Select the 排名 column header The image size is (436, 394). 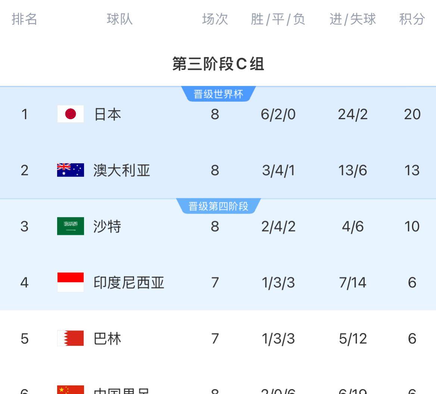point(24,19)
